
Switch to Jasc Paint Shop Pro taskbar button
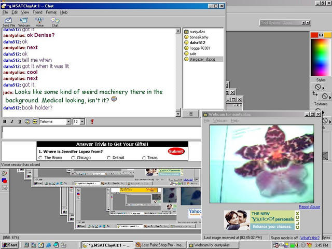[x=160, y=245]
